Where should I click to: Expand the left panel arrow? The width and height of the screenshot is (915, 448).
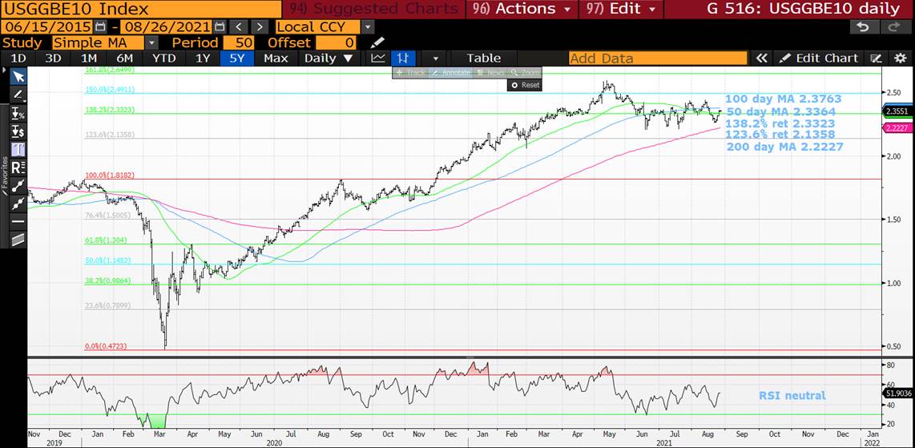5,71
